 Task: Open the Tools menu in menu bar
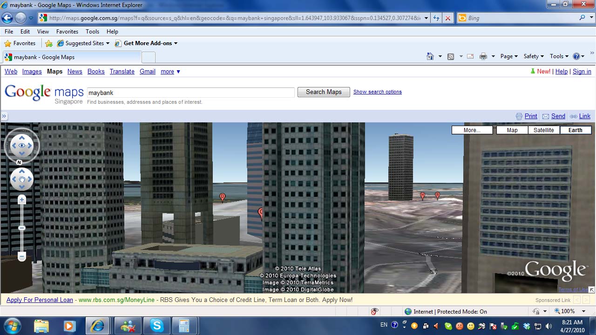[92, 31]
